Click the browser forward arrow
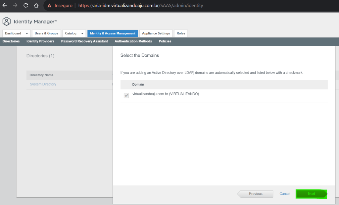The image size is (339, 205). 15,6
